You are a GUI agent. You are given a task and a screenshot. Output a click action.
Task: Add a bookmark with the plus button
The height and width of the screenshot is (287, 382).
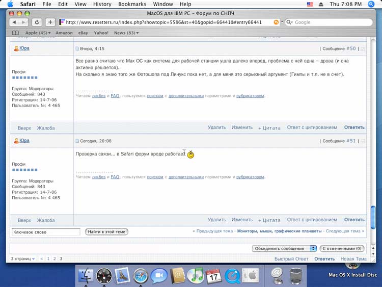50,22
